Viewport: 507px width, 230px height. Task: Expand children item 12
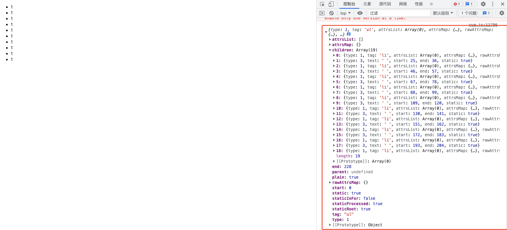point(334,119)
